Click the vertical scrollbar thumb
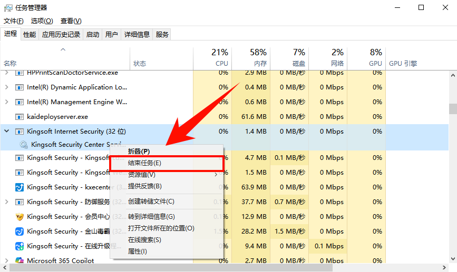Viewport: 457px width, 272px height. pyautogui.click(x=452, y=108)
